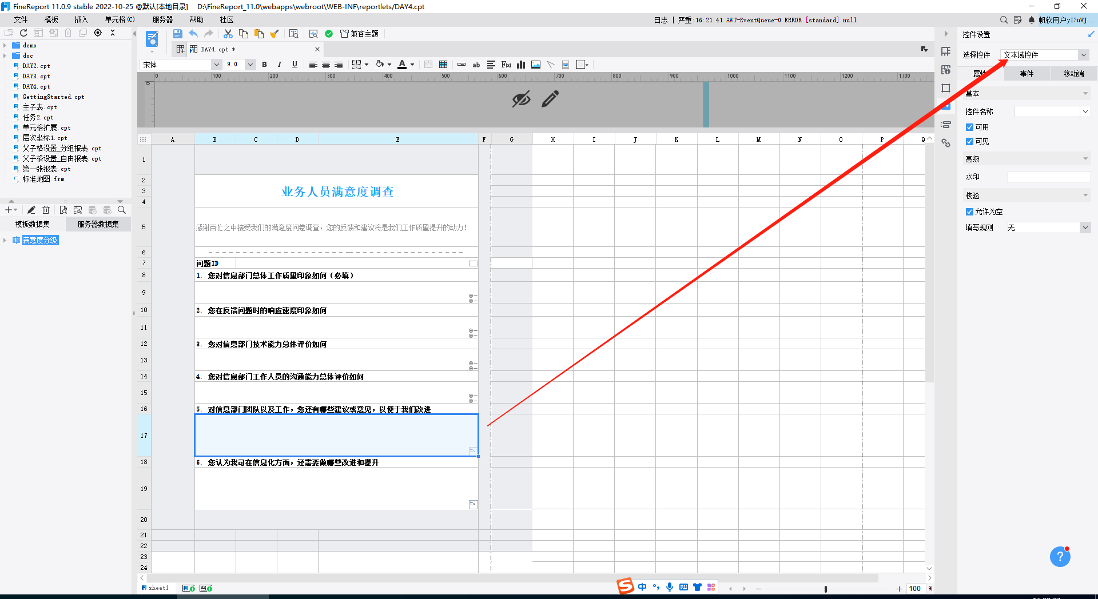
Task: Search datasets with the magnifier icon
Action: click(x=122, y=210)
